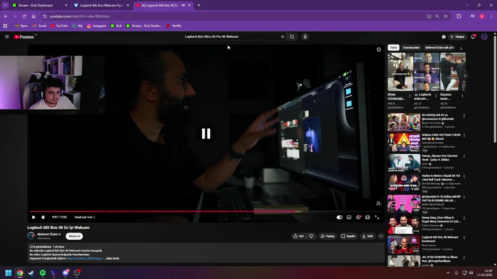The image size is (497, 279).
Task: Click the sparkle icon beside Oluştur
Action: coord(444,37)
